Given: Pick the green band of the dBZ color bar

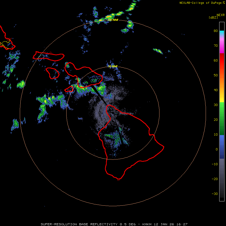Looking at the screenshot, I should point(222,119).
